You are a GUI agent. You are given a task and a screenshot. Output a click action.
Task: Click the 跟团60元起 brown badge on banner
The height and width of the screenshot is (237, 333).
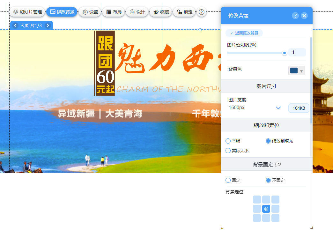click(x=105, y=63)
